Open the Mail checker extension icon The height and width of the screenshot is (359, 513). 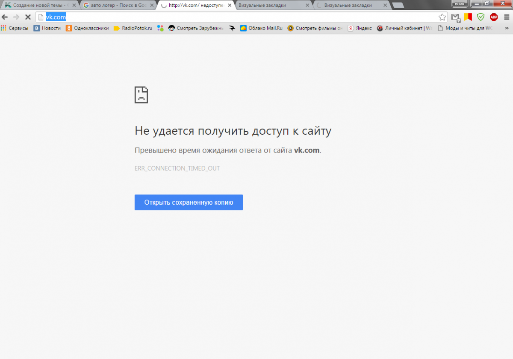coord(456,17)
